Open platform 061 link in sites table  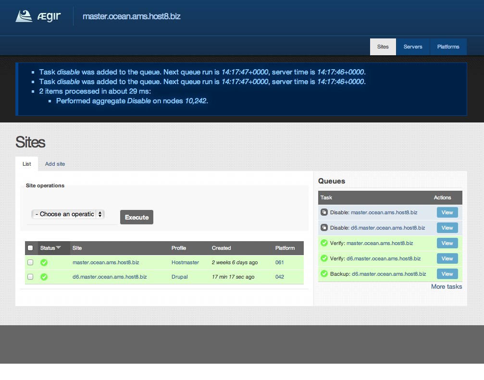[280, 263]
